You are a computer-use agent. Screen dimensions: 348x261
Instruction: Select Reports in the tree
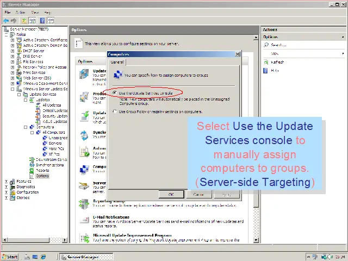click(42, 170)
